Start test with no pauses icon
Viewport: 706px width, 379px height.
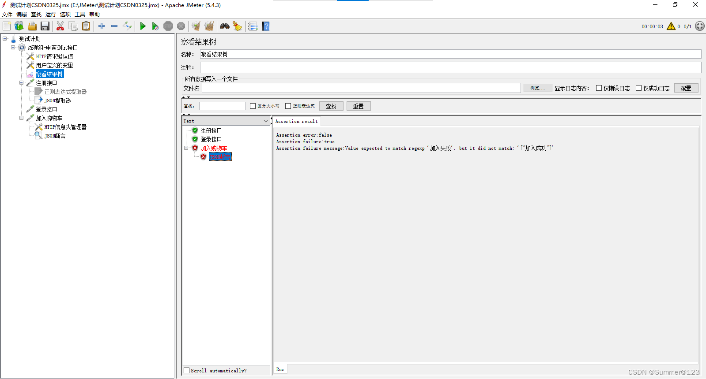155,26
